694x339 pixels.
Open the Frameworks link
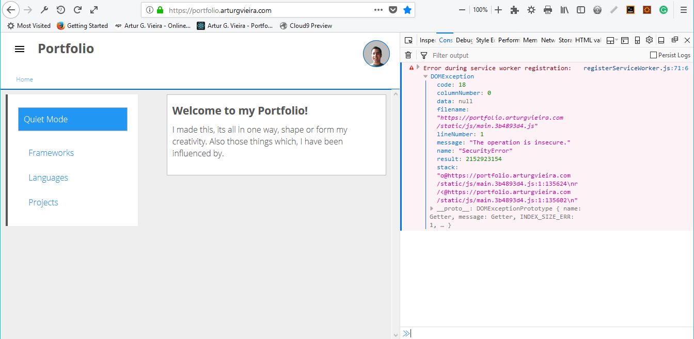(x=51, y=153)
